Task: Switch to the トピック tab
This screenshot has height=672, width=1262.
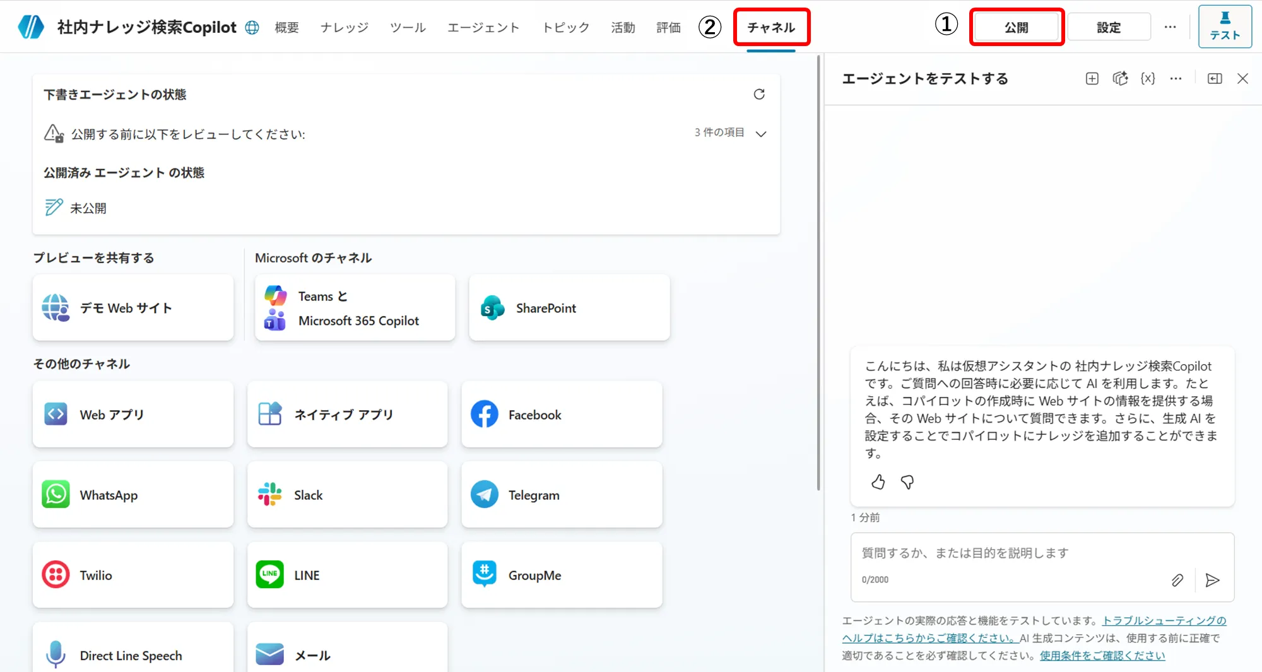Action: [x=564, y=27]
